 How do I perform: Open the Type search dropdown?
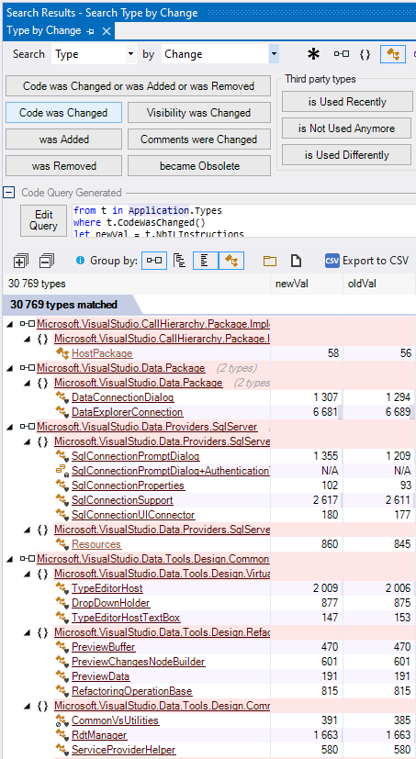click(x=131, y=54)
